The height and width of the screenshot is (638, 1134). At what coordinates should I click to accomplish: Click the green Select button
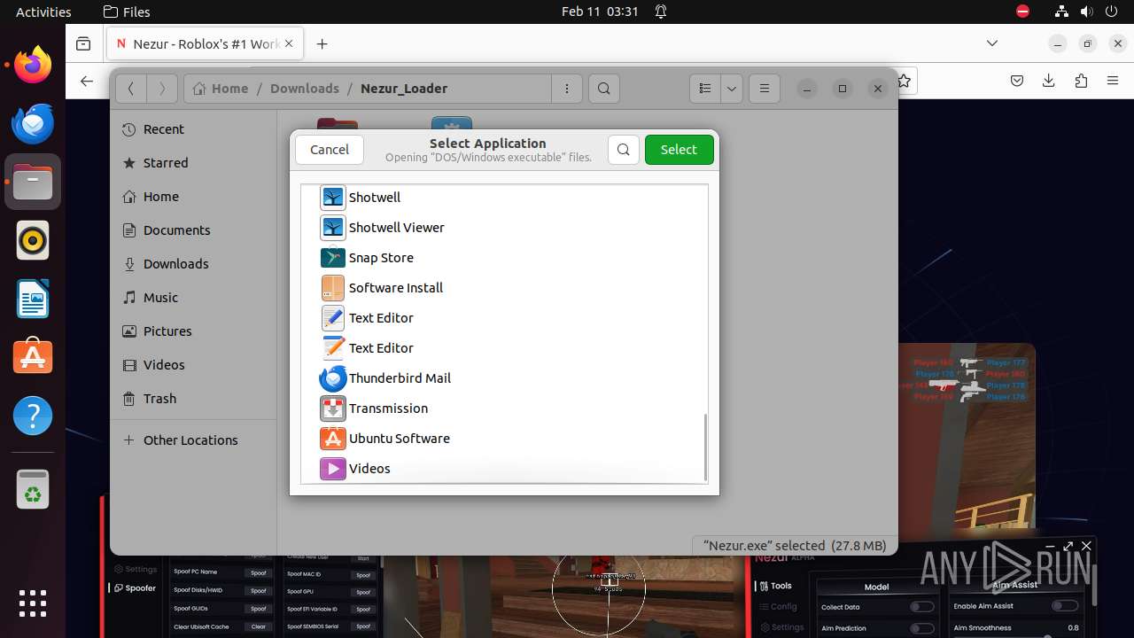pos(679,150)
